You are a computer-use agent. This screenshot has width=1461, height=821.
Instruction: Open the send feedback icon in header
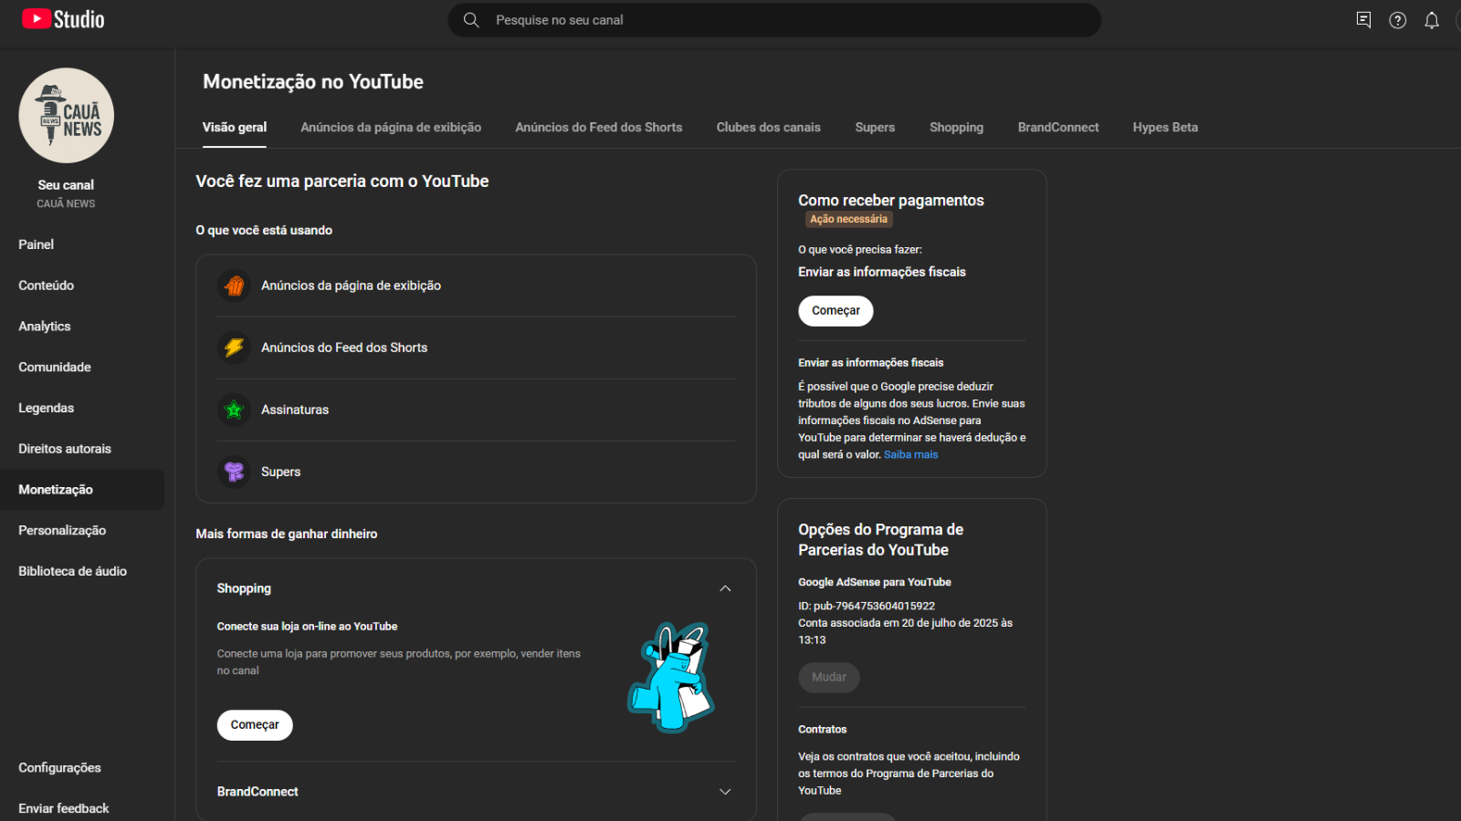pyautogui.click(x=1363, y=20)
